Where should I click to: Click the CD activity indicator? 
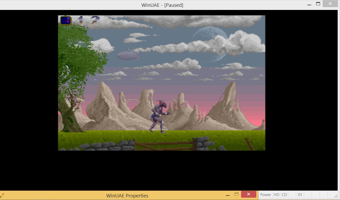pyautogui.click(x=284, y=195)
